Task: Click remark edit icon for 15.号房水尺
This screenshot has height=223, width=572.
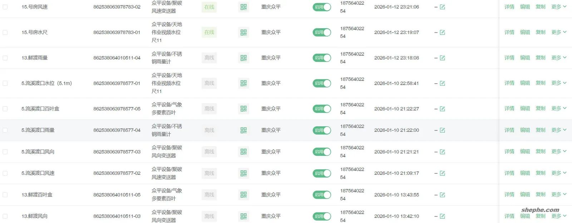Action: [442, 33]
